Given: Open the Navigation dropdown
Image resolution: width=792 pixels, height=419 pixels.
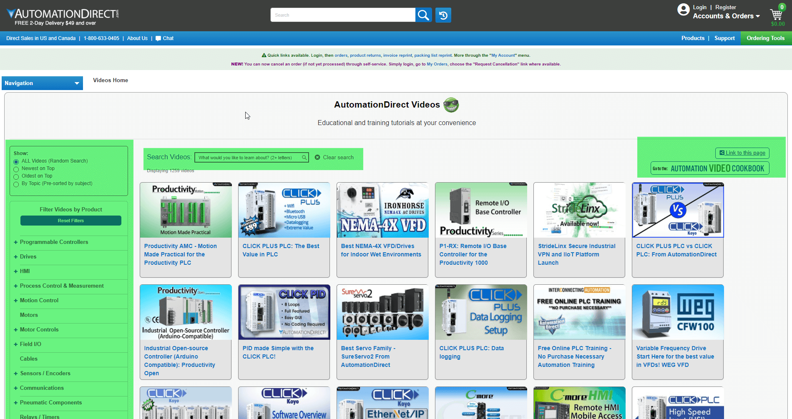Looking at the screenshot, I should tap(42, 83).
